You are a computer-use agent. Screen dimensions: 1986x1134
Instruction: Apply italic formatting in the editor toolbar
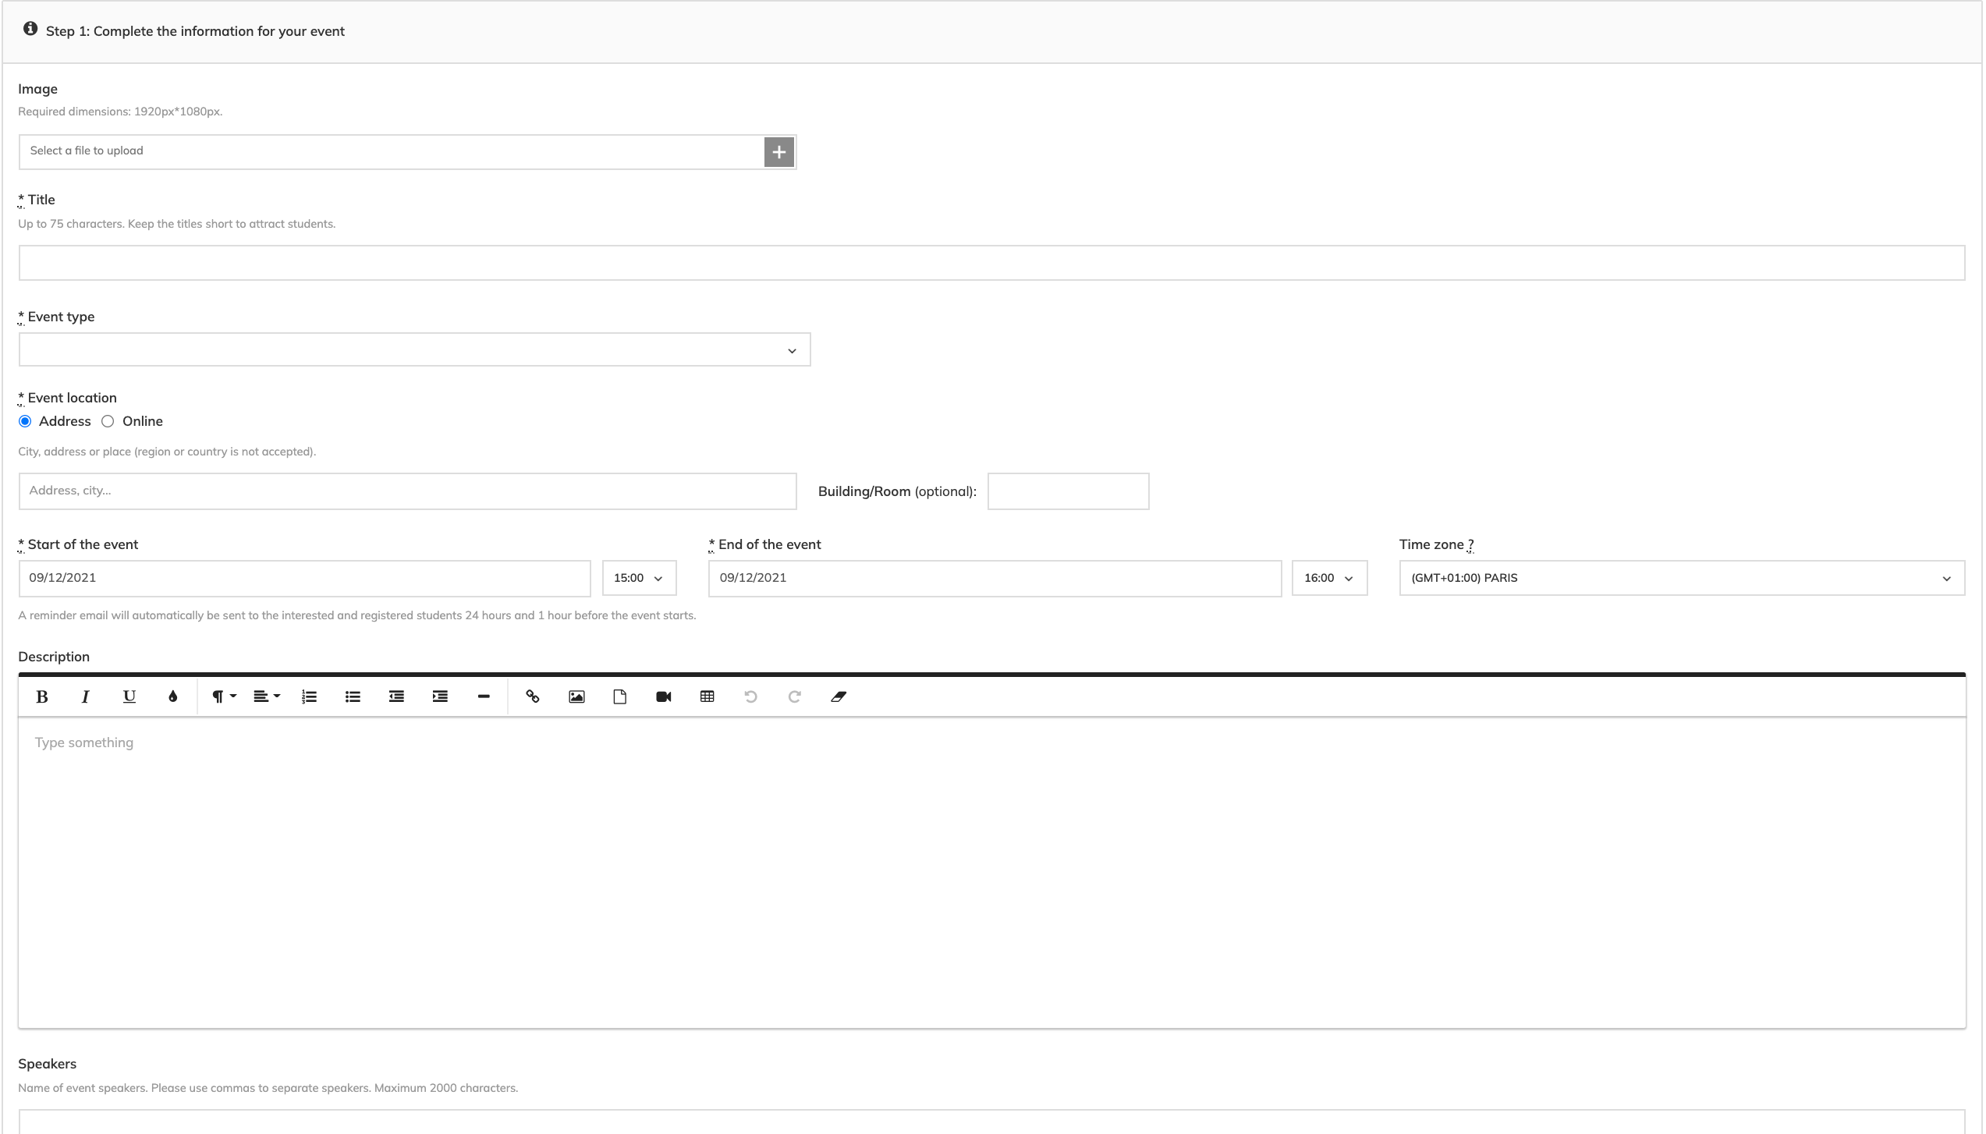pos(85,696)
